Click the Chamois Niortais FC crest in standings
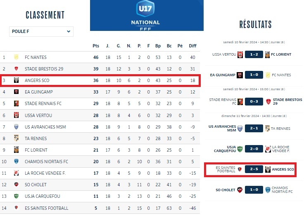 point(17,162)
